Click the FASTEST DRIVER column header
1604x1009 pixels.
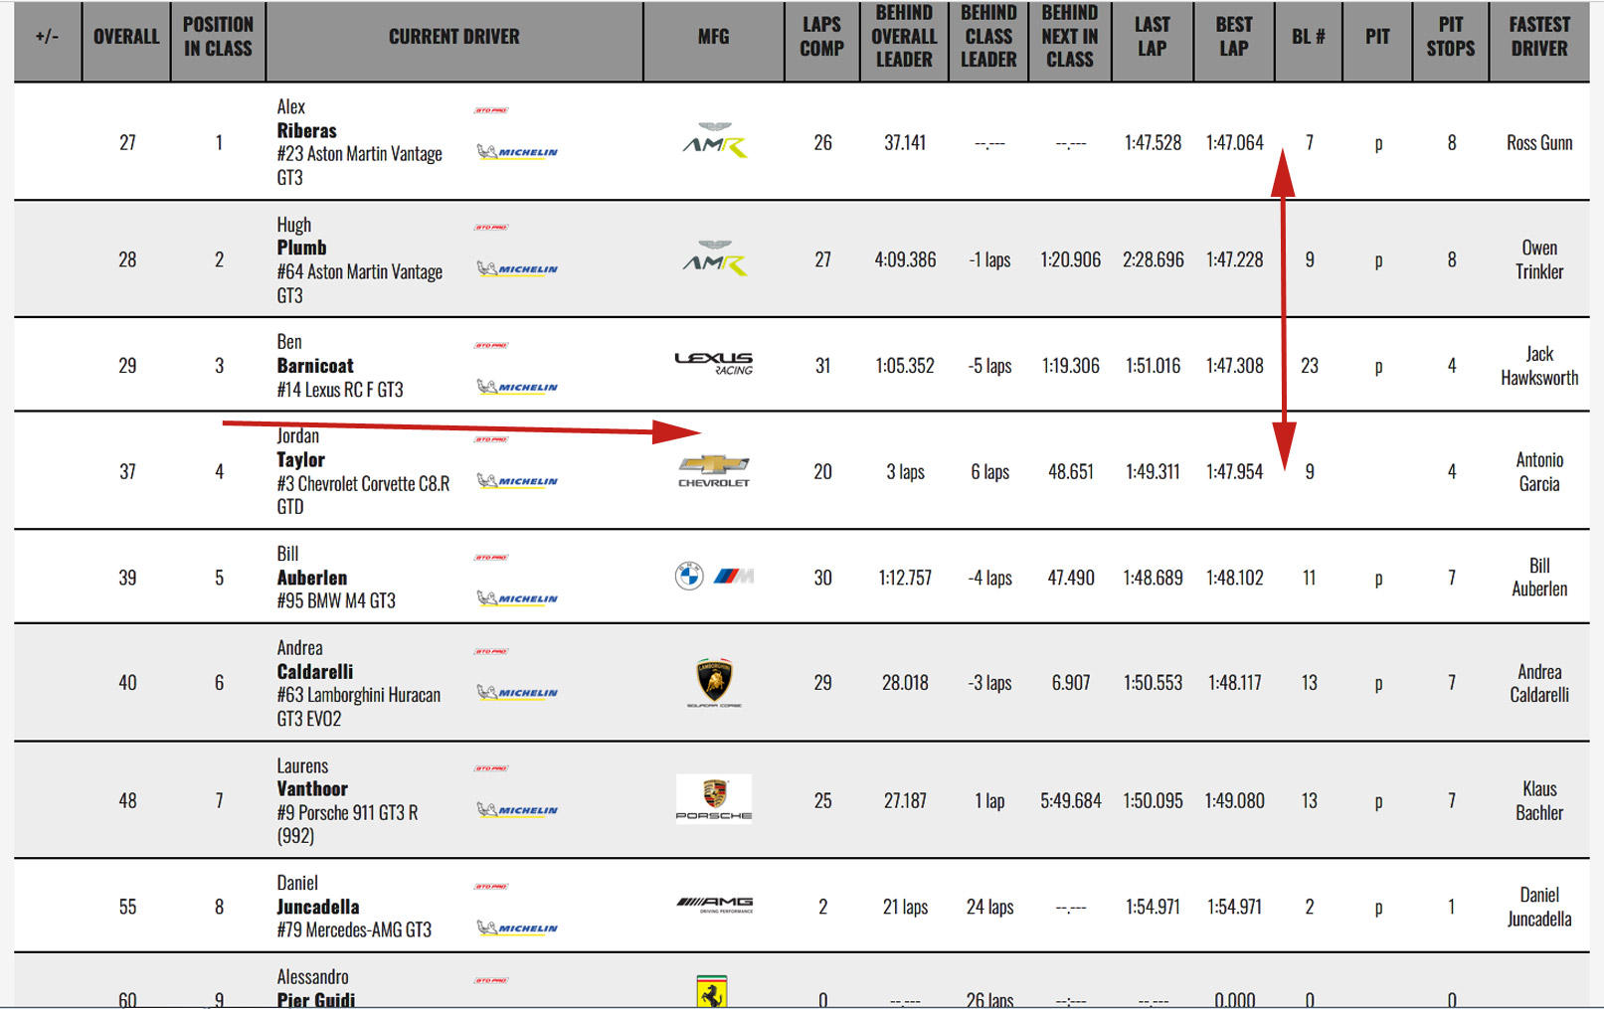(1538, 37)
